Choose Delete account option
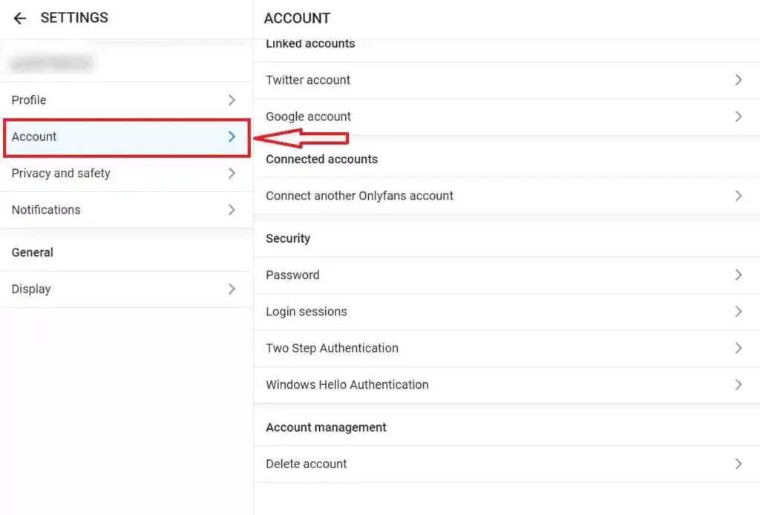Image resolution: width=760 pixels, height=515 pixels. click(x=506, y=464)
